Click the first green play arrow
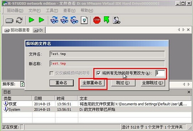Viewport: 193px width, 131px height. 31,20
